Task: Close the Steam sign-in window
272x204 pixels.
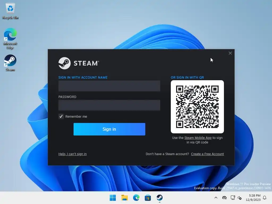Action: 230,53
